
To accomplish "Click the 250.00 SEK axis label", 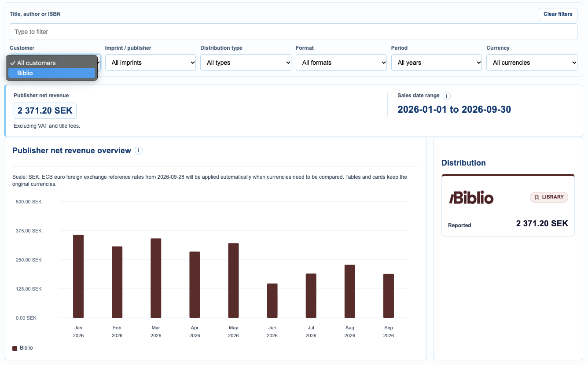I will tap(29, 260).
